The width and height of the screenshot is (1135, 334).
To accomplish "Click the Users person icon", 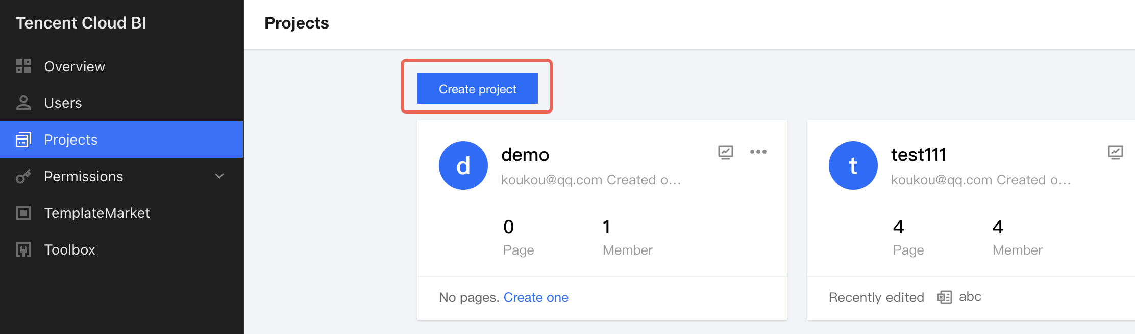I will [x=23, y=103].
